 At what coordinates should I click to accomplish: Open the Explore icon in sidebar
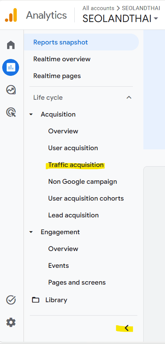(x=11, y=90)
